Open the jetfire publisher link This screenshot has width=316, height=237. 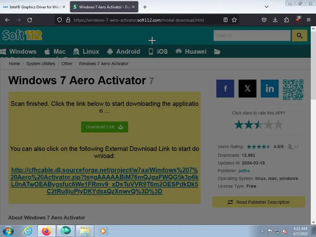[x=244, y=171]
